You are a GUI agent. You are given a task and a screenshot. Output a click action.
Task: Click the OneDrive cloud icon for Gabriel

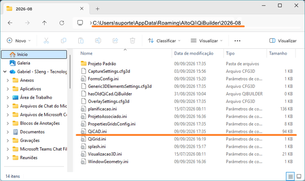[12, 72]
